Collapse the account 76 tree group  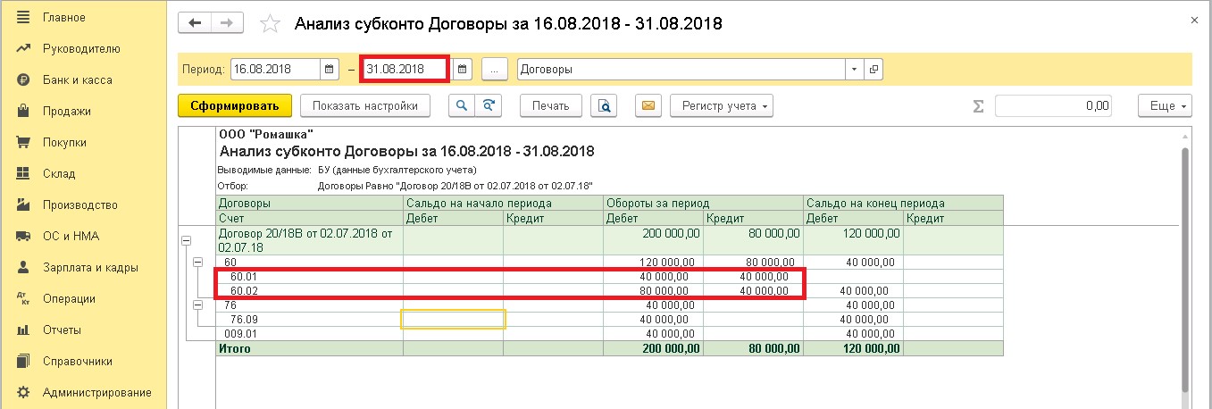[x=199, y=305]
